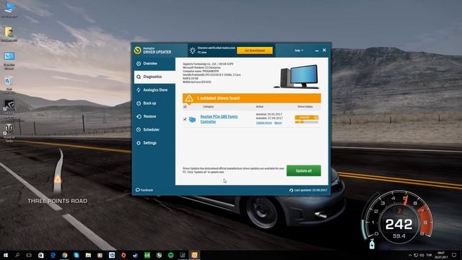The height and width of the screenshot is (260, 462).
Task: Minimize the Driver Updater window
Action: 317,51
